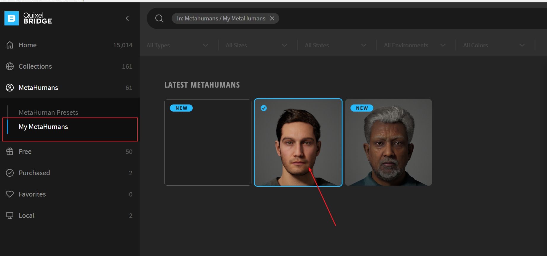Open the Free assets section
The height and width of the screenshot is (256, 547).
click(70, 152)
